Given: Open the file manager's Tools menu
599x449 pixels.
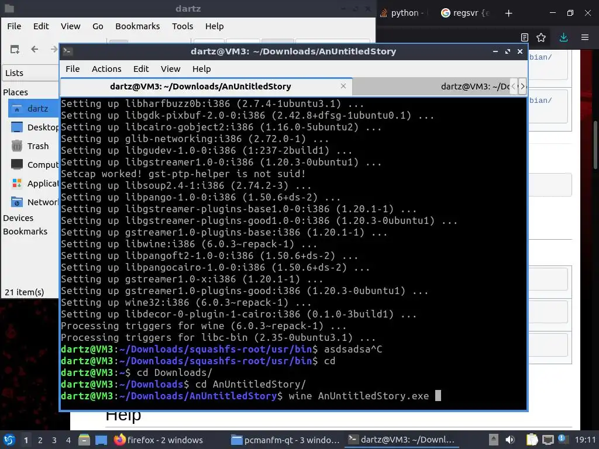Looking at the screenshot, I should [x=183, y=26].
